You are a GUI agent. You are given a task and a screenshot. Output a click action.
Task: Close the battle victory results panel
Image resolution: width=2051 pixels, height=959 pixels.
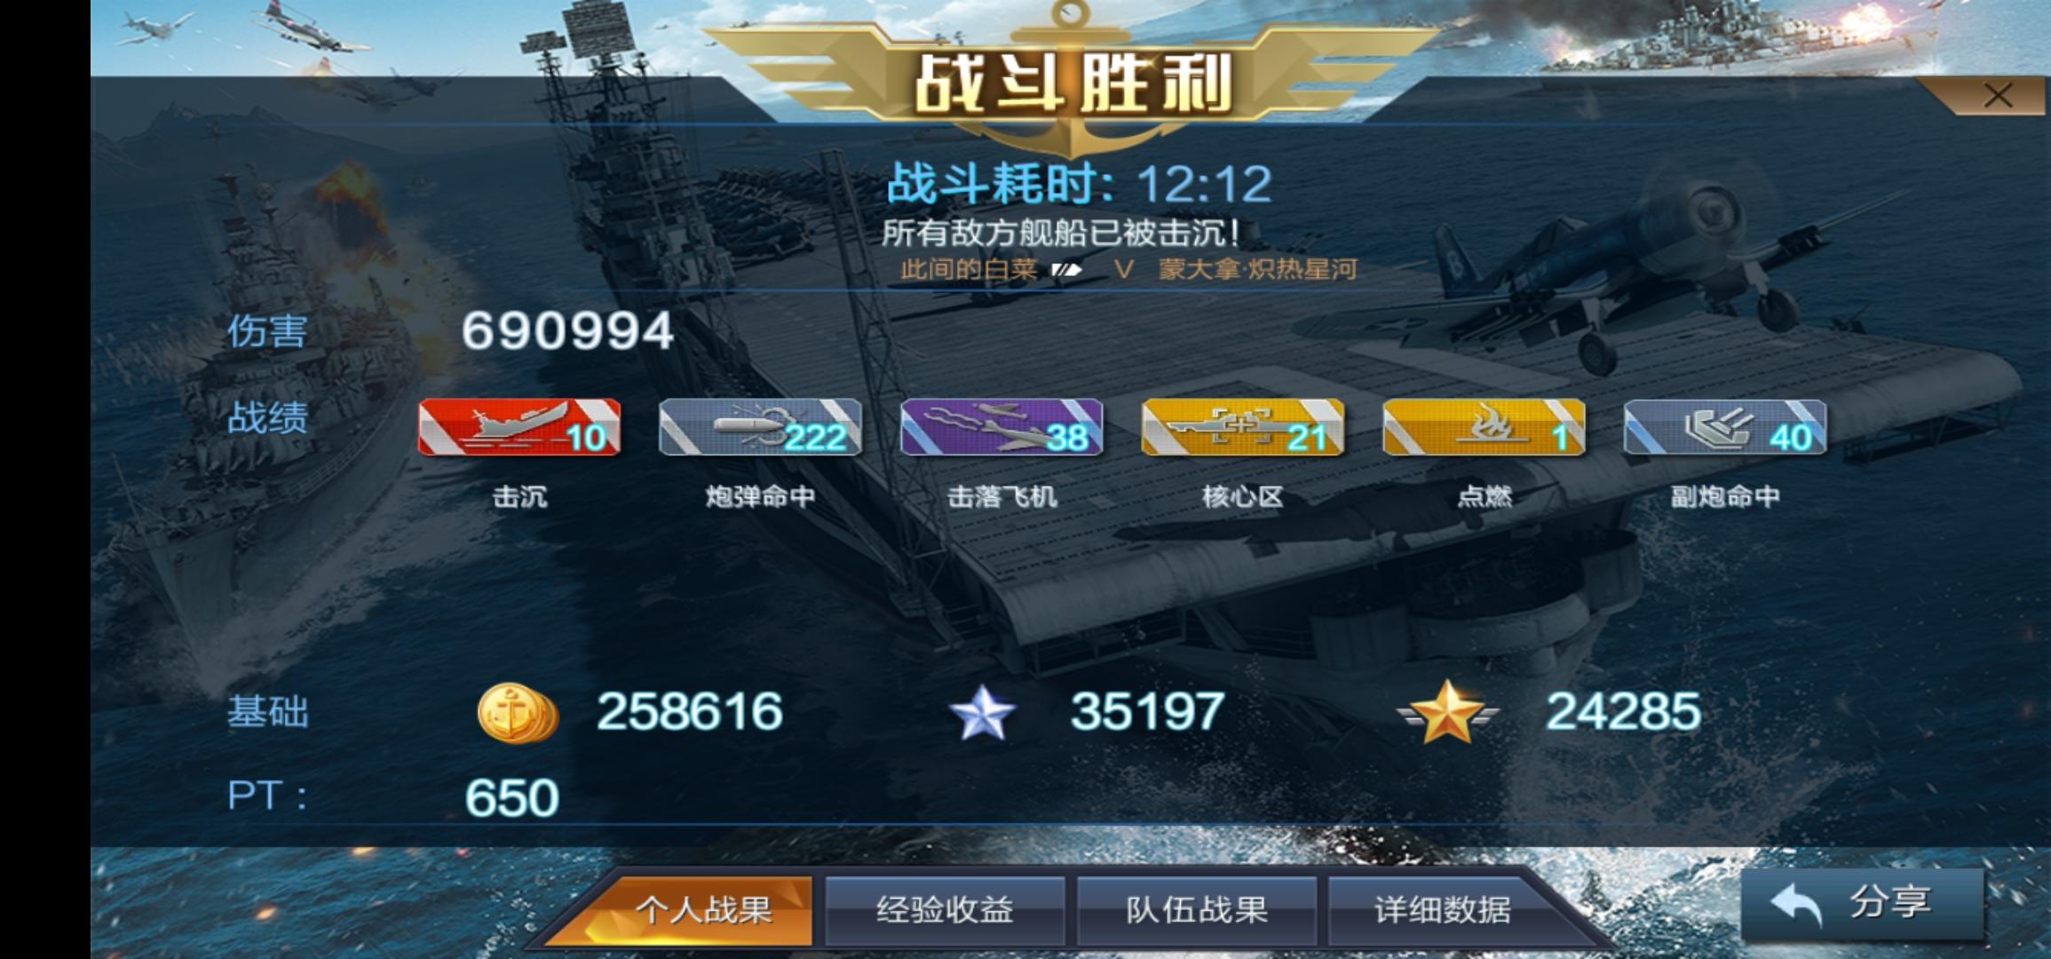[x=1998, y=95]
